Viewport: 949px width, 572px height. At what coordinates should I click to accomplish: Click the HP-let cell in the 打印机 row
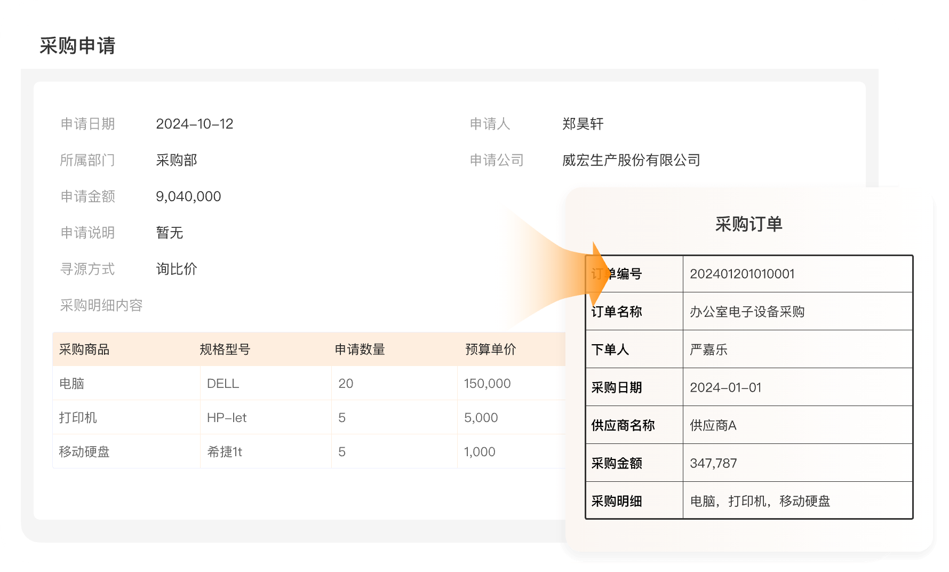[227, 418]
